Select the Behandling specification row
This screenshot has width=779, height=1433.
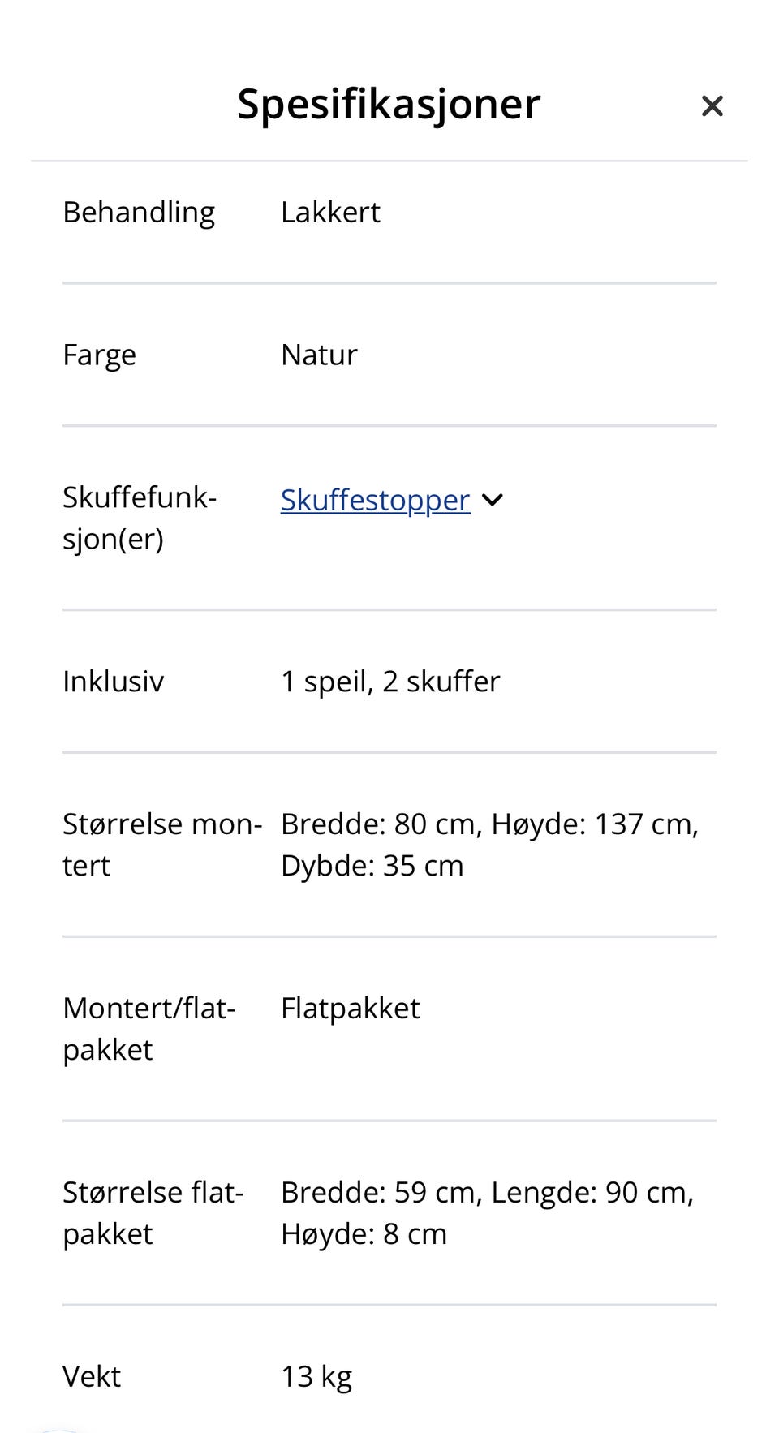[139, 211]
